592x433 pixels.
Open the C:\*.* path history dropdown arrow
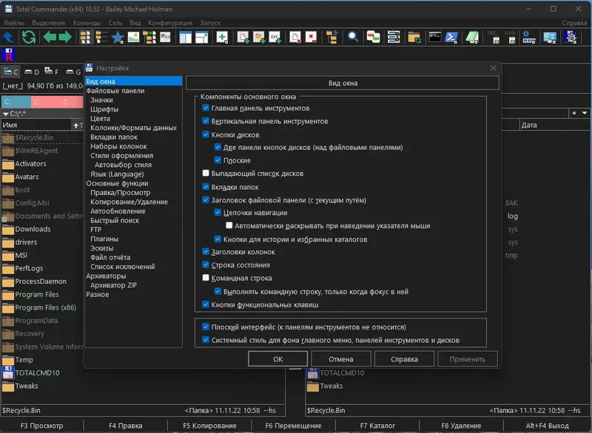pyautogui.click(x=5, y=114)
